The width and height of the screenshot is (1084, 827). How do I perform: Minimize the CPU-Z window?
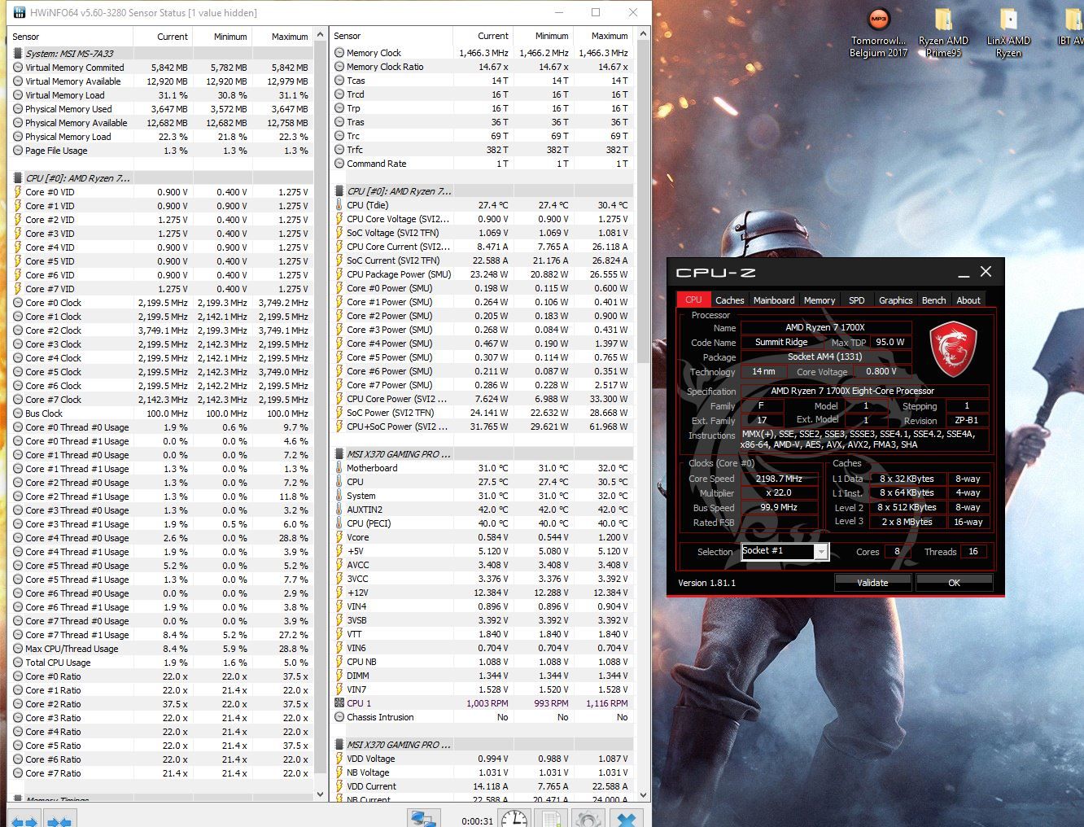pyautogui.click(x=964, y=273)
